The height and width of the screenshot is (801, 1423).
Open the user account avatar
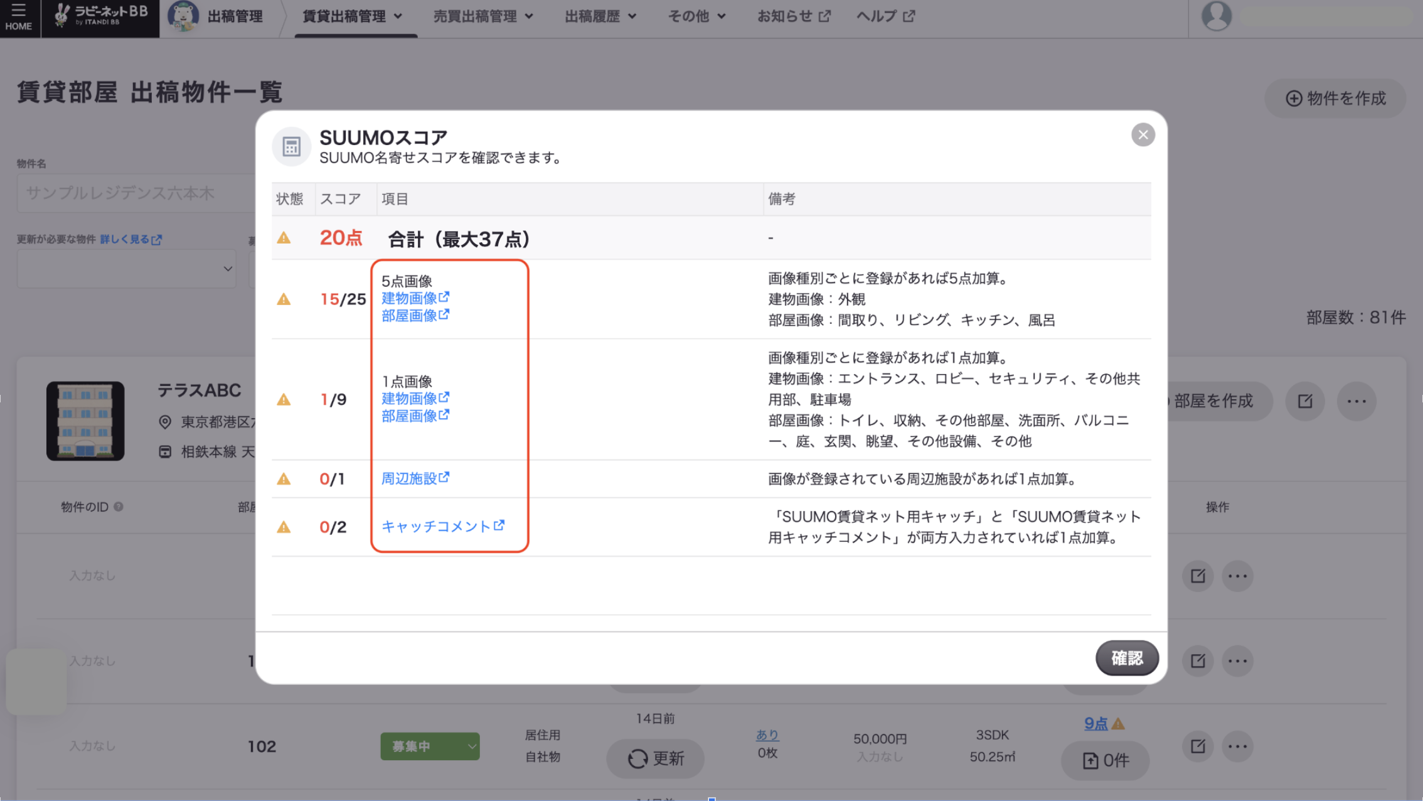(x=1216, y=16)
